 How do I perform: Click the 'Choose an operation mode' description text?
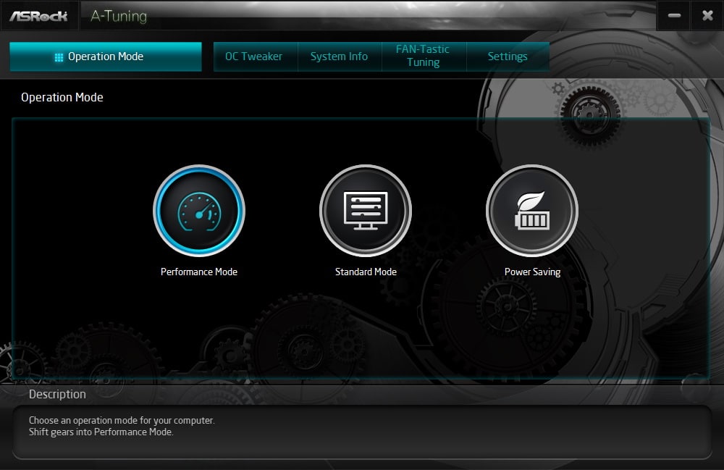122,420
